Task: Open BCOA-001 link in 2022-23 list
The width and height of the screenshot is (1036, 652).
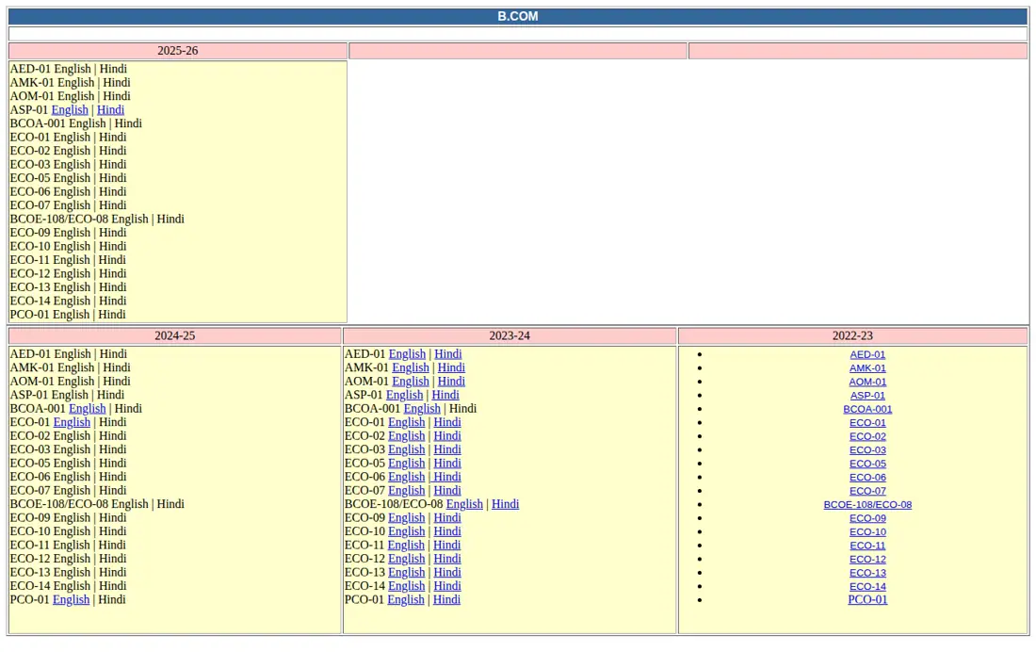Action: (867, 409)
